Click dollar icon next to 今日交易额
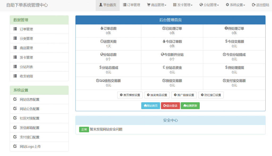The height and width of the screenshot is (156, 272). point(226,41)
